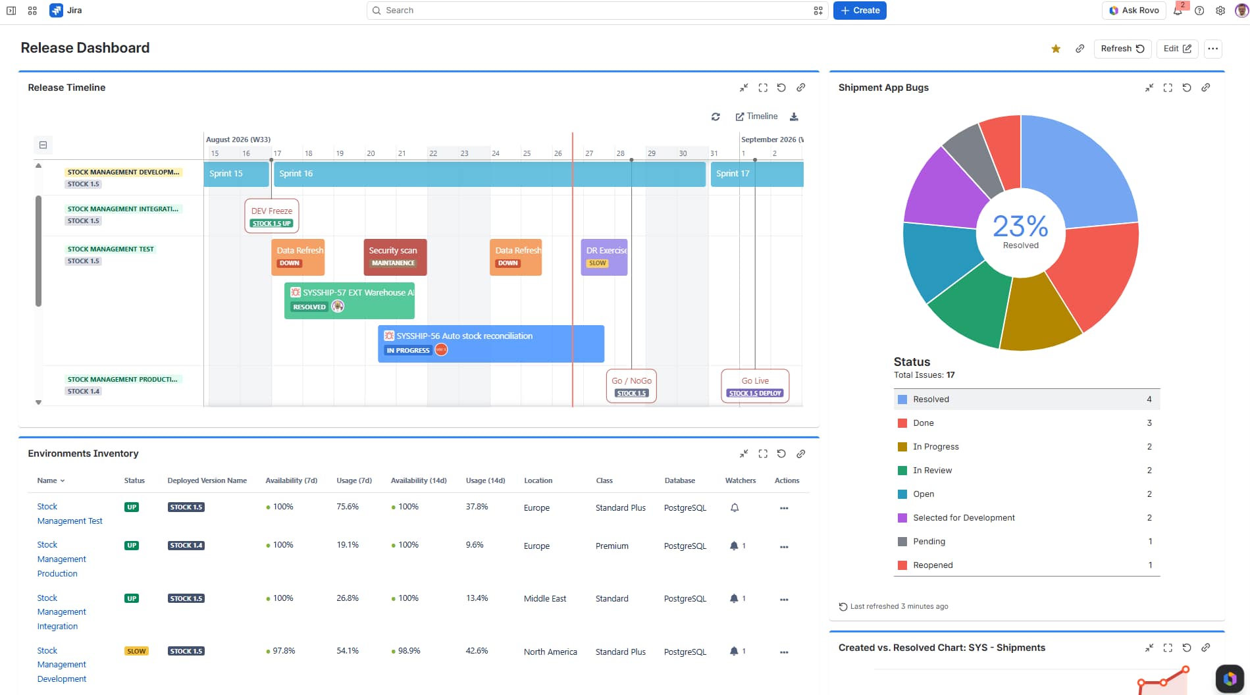Select the In Progress legend swatch

coord(902,447)
